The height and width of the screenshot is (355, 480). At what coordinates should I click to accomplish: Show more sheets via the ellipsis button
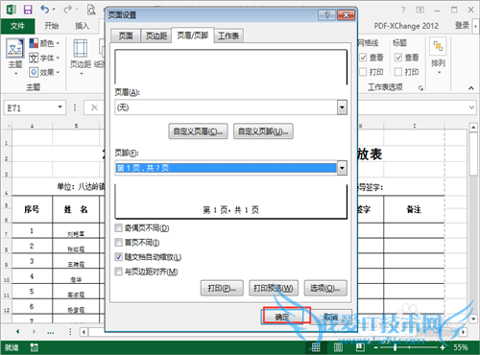(50, 333)
